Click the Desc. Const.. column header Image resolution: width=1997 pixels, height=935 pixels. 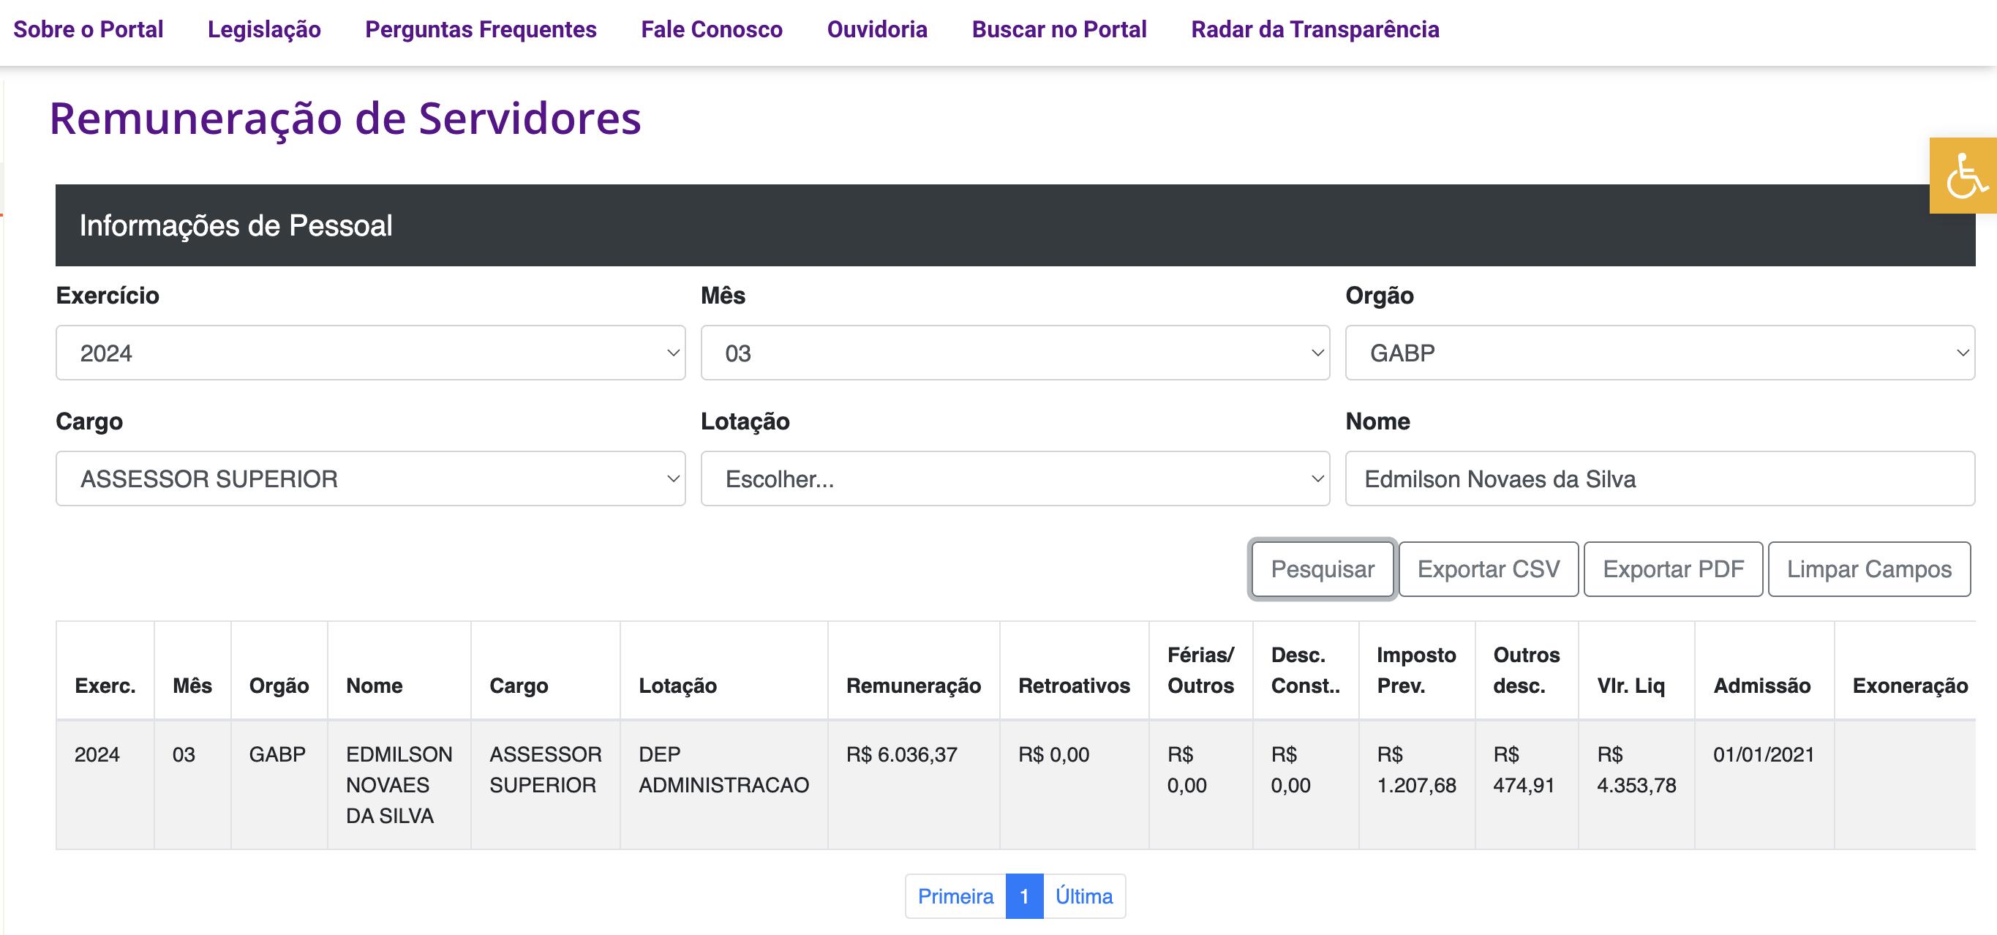click(1306, 670)
